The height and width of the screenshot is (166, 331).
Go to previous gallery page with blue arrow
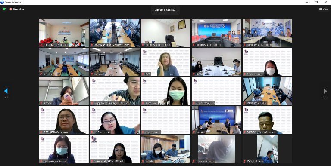coord(6,91)
